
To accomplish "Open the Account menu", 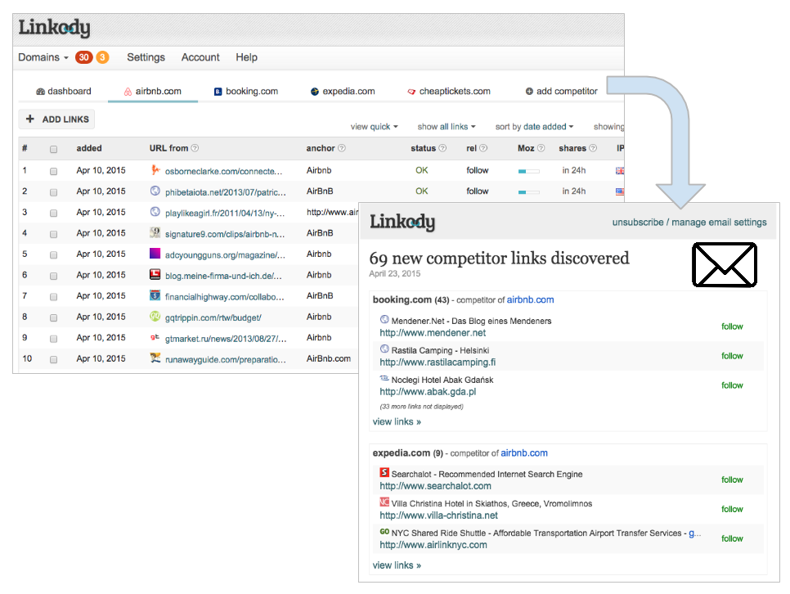I will coord(200,57).
